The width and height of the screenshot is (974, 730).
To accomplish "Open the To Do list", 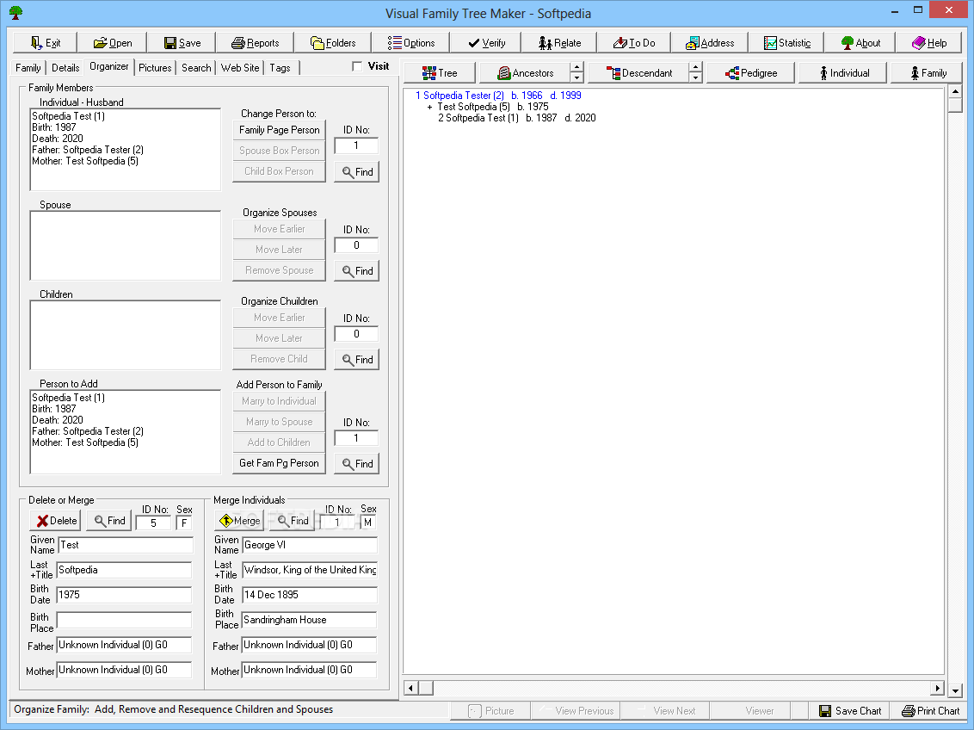I will [x=633, y=43].
